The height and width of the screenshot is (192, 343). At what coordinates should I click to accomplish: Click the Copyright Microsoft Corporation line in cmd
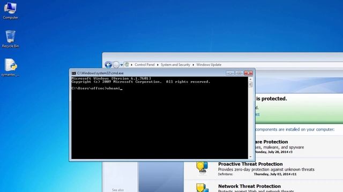(x=140, y=82)
